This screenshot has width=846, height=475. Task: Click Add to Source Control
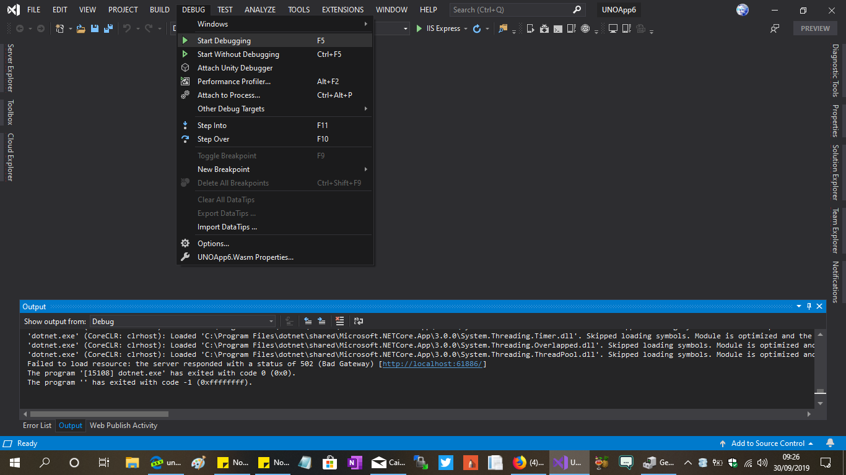(766, 443)
